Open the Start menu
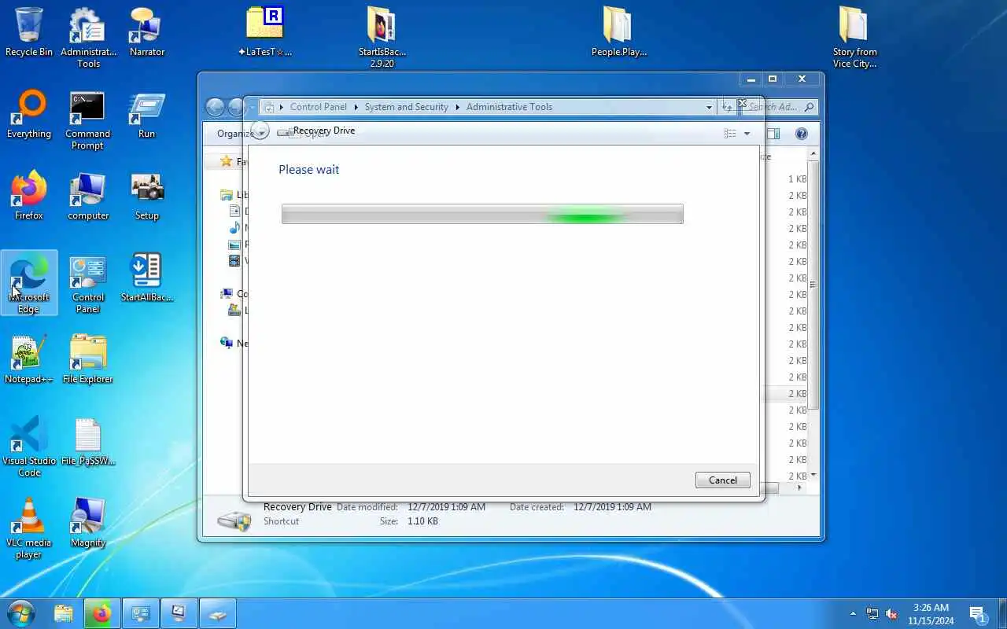Viewport: 1007px width, 629px height. 21,613
